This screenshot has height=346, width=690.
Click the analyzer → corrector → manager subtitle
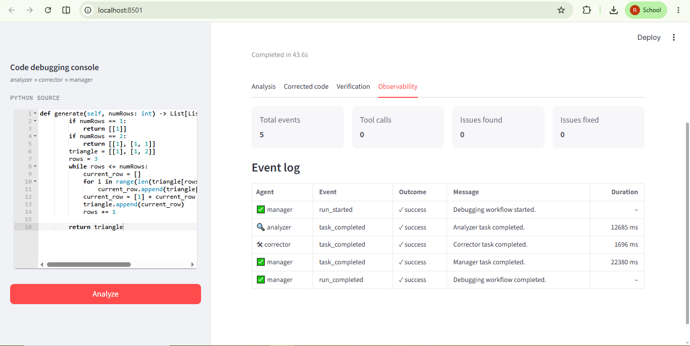pyautogui.click(x=52, y=80)
